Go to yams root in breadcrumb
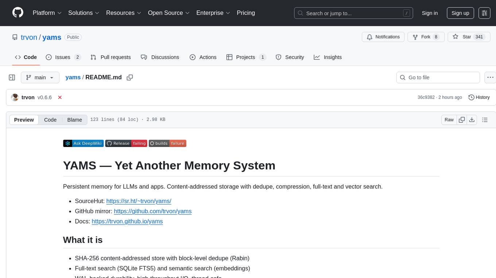This screenshot has height=278, width=496. click(x=73, y=78)
